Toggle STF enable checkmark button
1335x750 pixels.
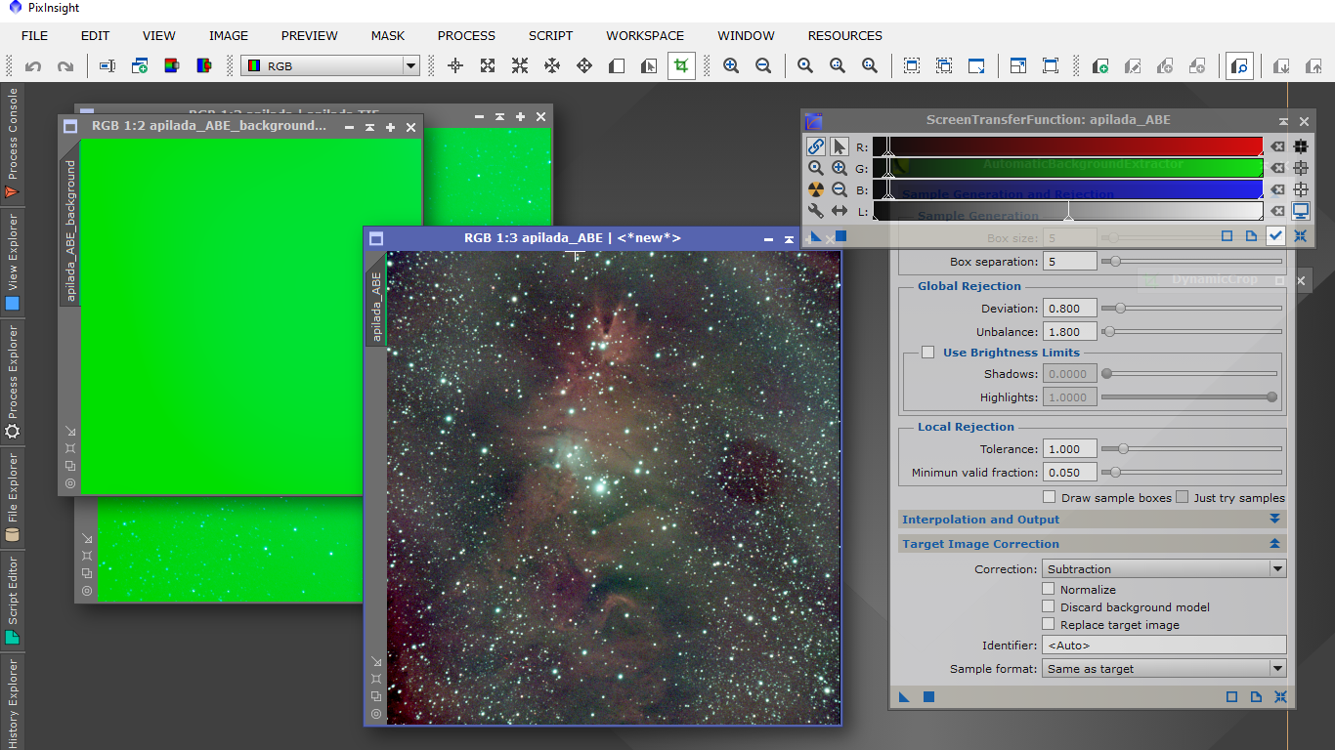click(1275, 235)
